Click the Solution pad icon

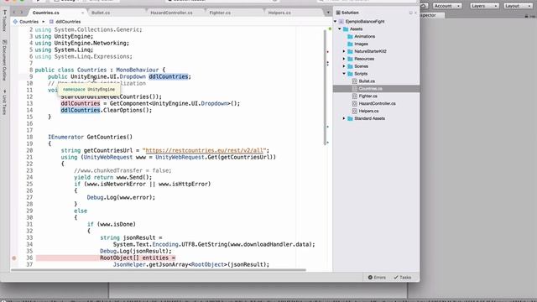[338, 13]
